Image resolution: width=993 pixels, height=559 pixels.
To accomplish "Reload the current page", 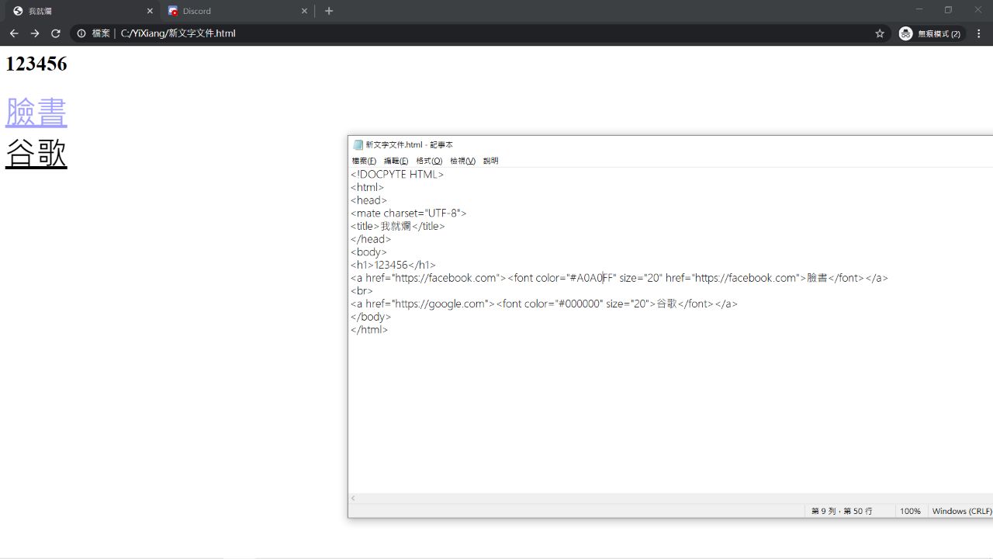I will click(x=56, y=33).
